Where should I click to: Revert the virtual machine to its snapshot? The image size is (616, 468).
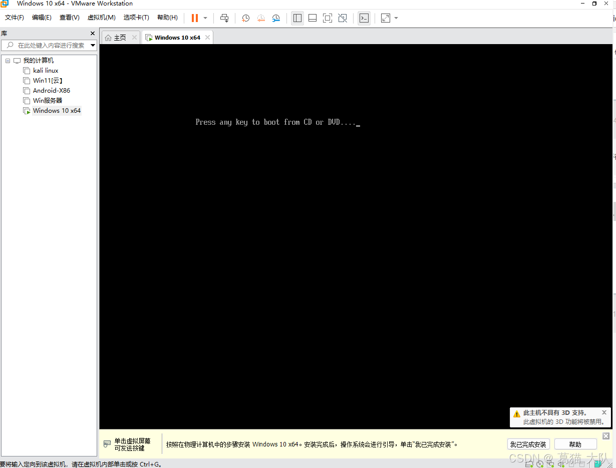[x=261, y=18]
